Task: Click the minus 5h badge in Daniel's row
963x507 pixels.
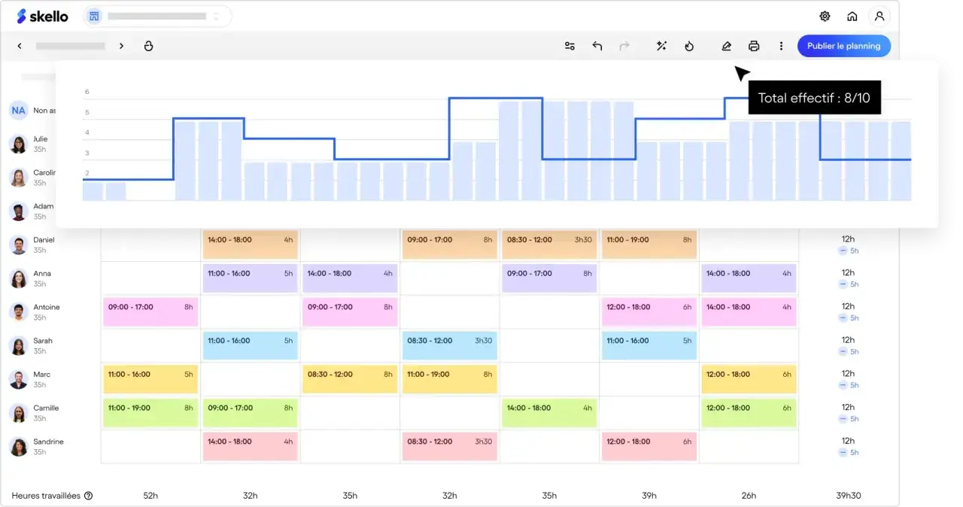Action: click(849, 250)
